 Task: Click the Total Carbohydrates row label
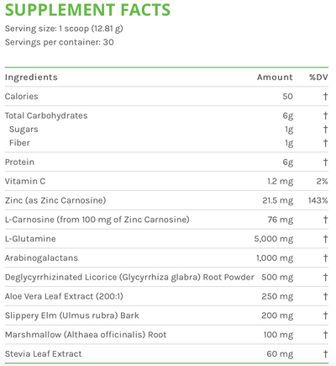point(46,115)
